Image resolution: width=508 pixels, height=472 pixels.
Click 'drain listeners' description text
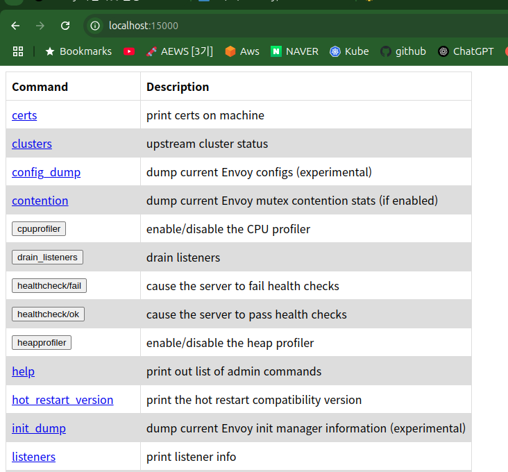pos(183,258)
